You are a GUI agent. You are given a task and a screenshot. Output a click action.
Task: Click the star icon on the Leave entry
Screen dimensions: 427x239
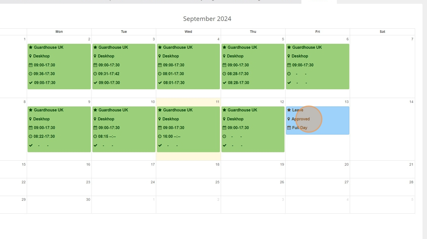point(289,110)
